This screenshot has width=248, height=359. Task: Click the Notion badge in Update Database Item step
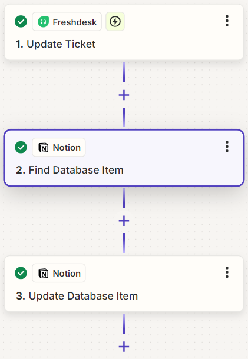pyautogui.click(x=59, y=273)
